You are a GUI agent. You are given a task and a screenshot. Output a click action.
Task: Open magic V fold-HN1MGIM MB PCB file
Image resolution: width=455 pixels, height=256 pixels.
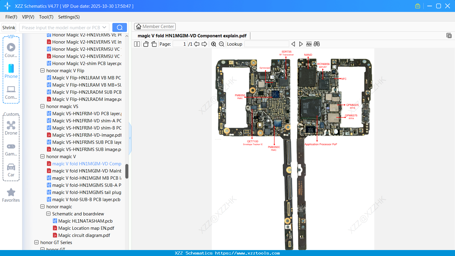[84, 178]
